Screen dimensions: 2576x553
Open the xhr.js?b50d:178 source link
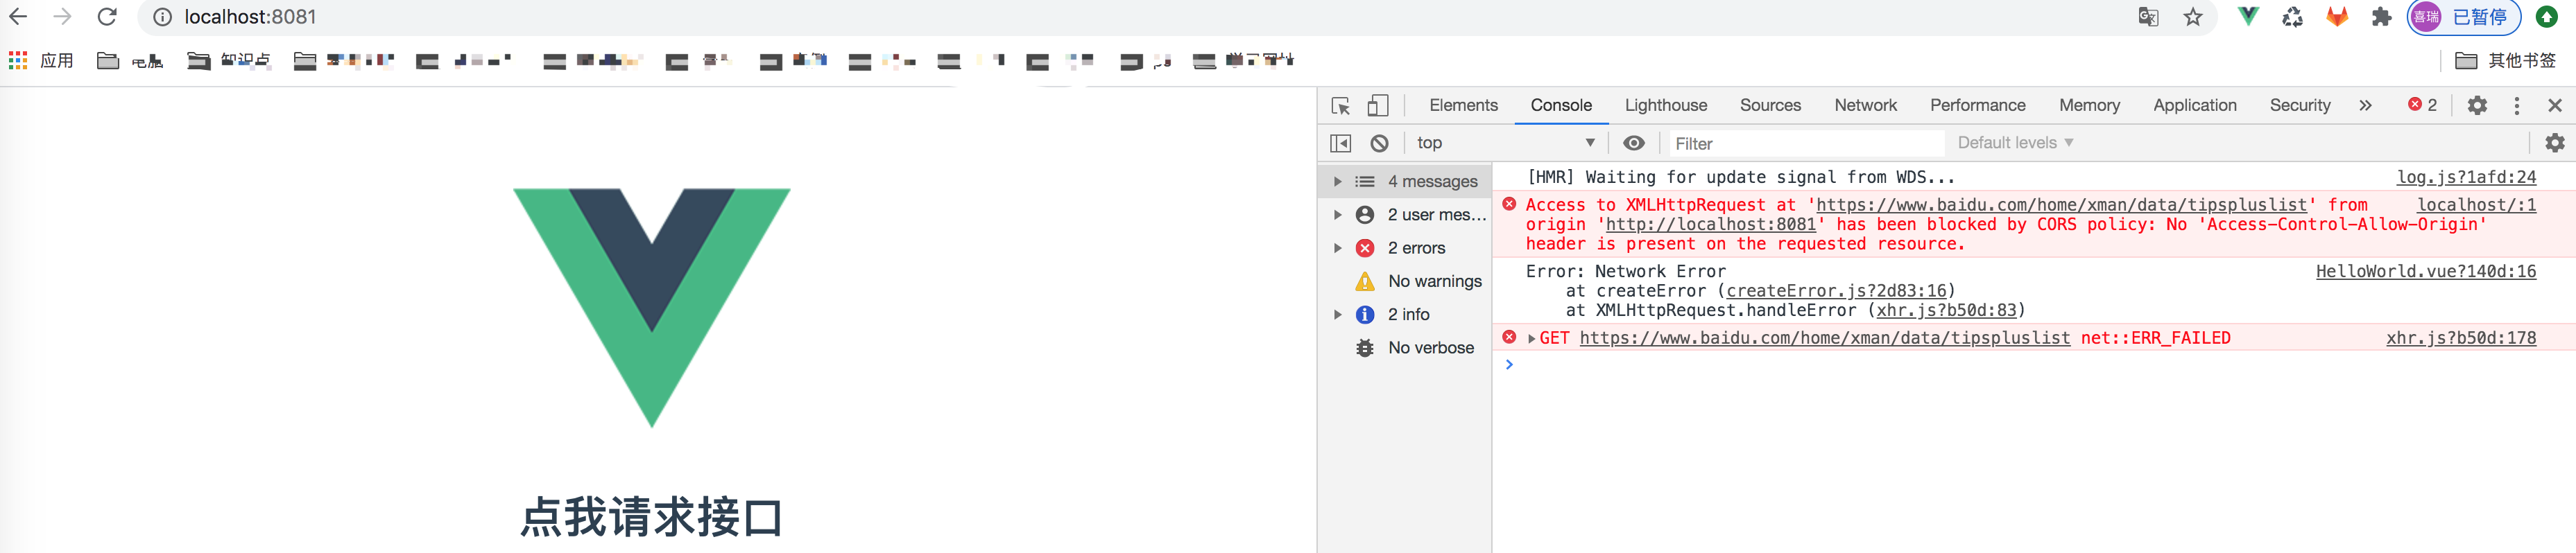coord(2461,338)
